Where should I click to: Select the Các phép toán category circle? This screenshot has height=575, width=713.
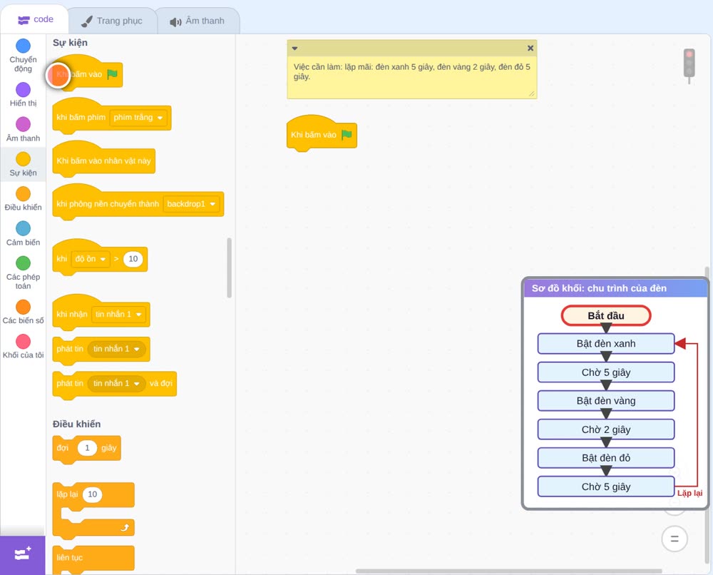24,263
